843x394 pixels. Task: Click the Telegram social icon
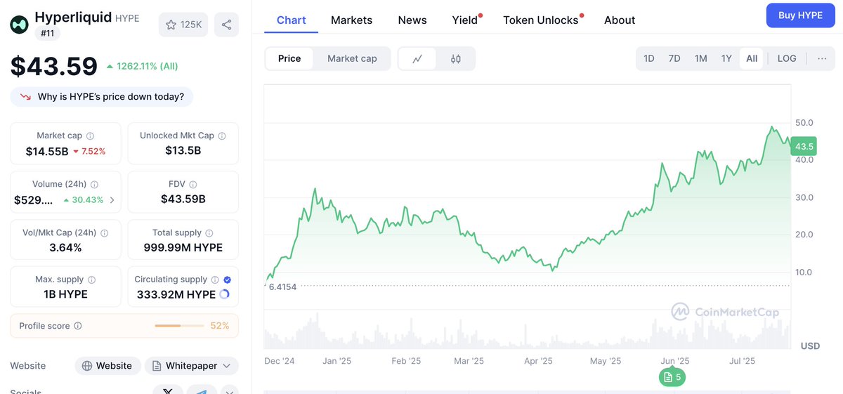click(x=202, y=390)
